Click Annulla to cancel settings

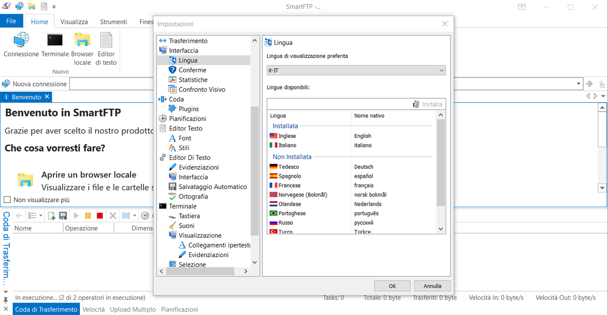coord(432,286)
